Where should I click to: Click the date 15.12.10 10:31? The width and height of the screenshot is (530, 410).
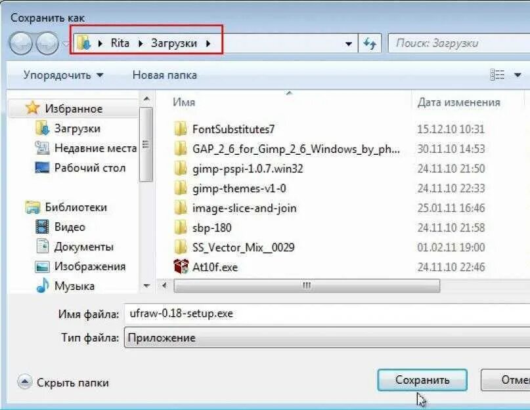coord(451,129)
